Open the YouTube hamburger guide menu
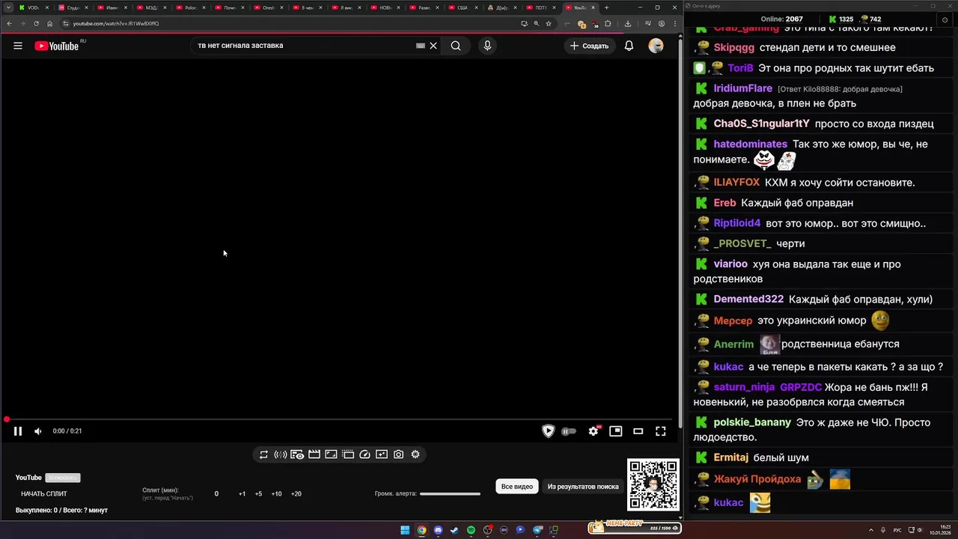Screen dimensions: 958x539 click(x=18, y=46)
